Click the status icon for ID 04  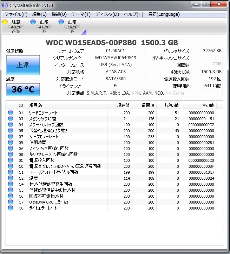(x=11, y=125)
